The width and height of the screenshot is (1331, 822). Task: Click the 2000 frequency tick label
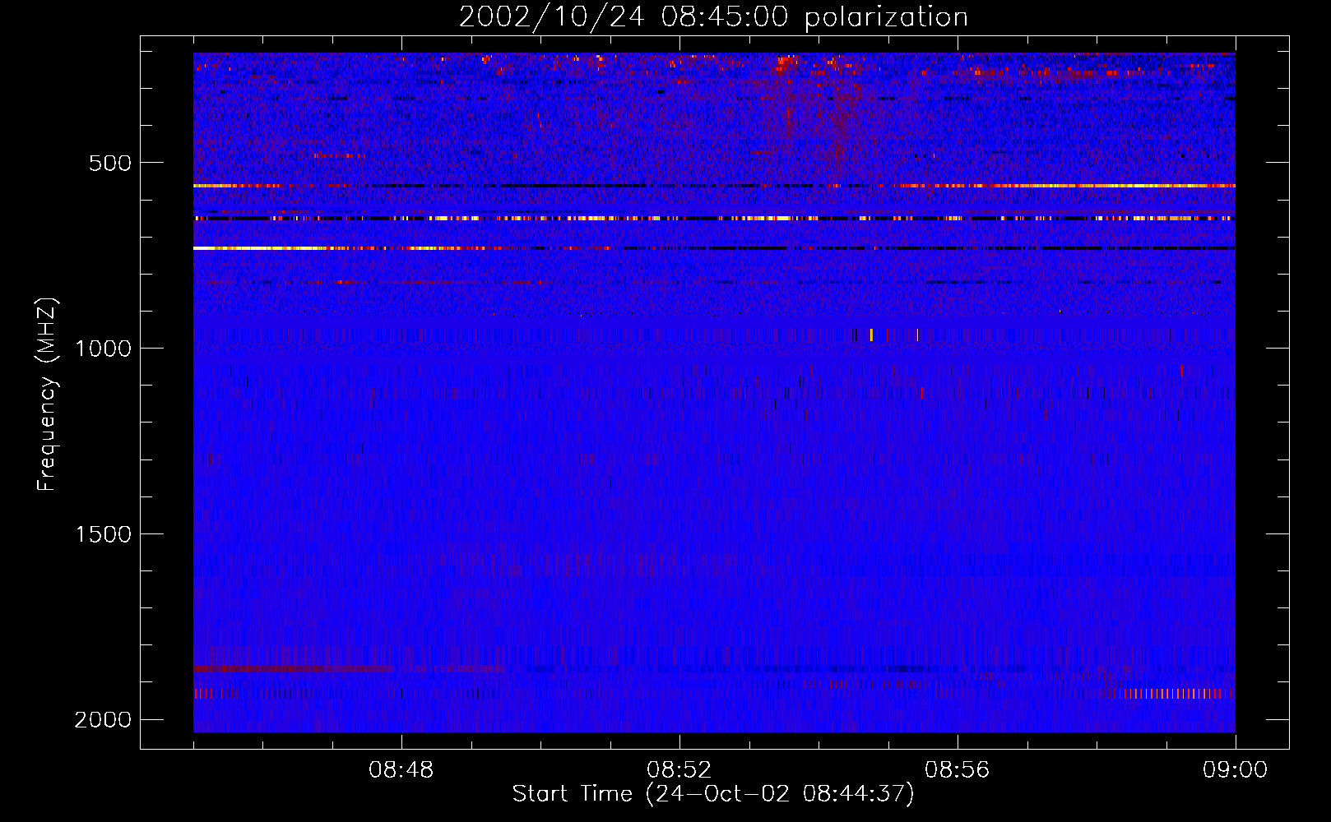click(103, 720)
